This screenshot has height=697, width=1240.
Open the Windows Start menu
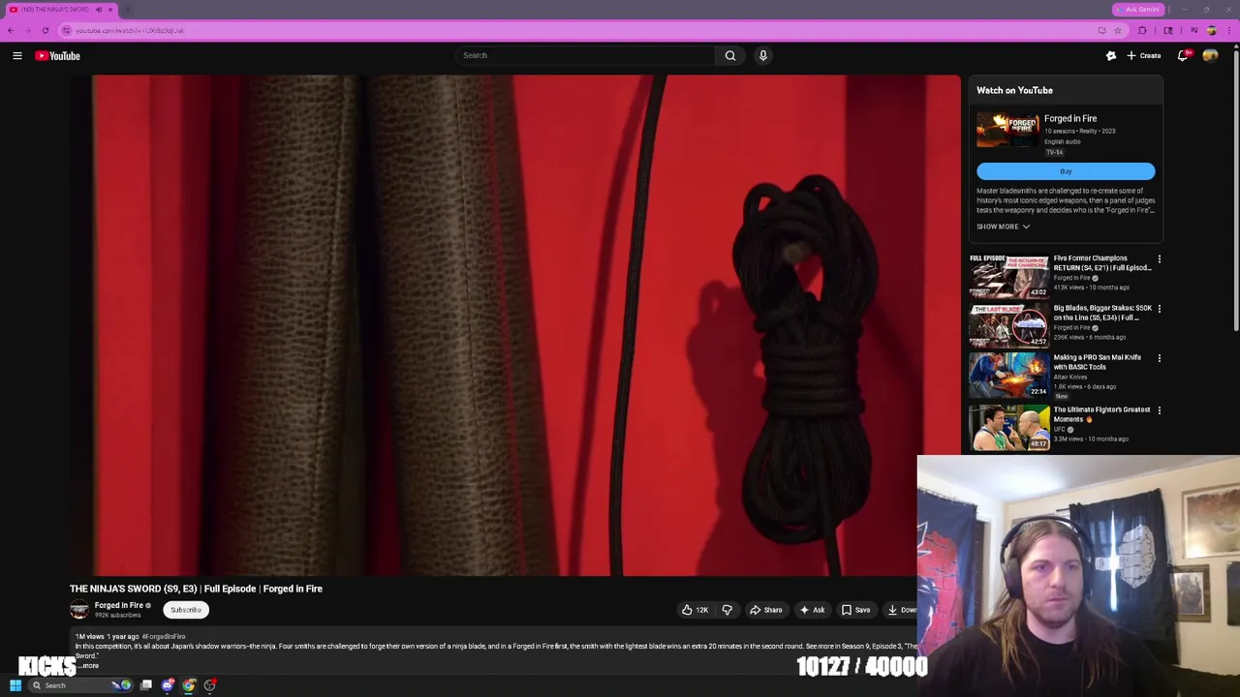point(15,685)
